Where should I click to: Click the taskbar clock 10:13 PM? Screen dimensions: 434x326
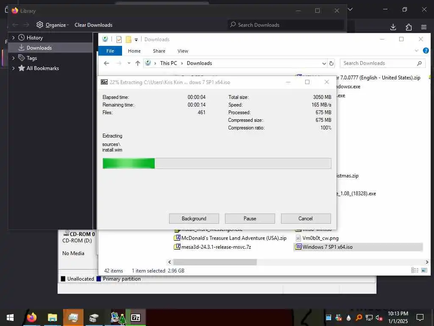(x=398, y=314)
